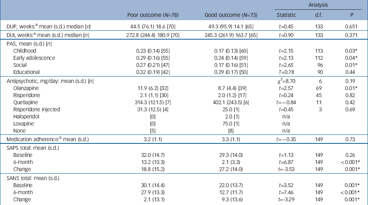The image size is (368, 205).
Task: Click the 'Early adolescence' row label
Action: (34, 58)
